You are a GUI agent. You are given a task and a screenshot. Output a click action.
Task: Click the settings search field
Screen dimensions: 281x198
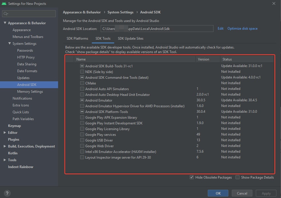29,14
